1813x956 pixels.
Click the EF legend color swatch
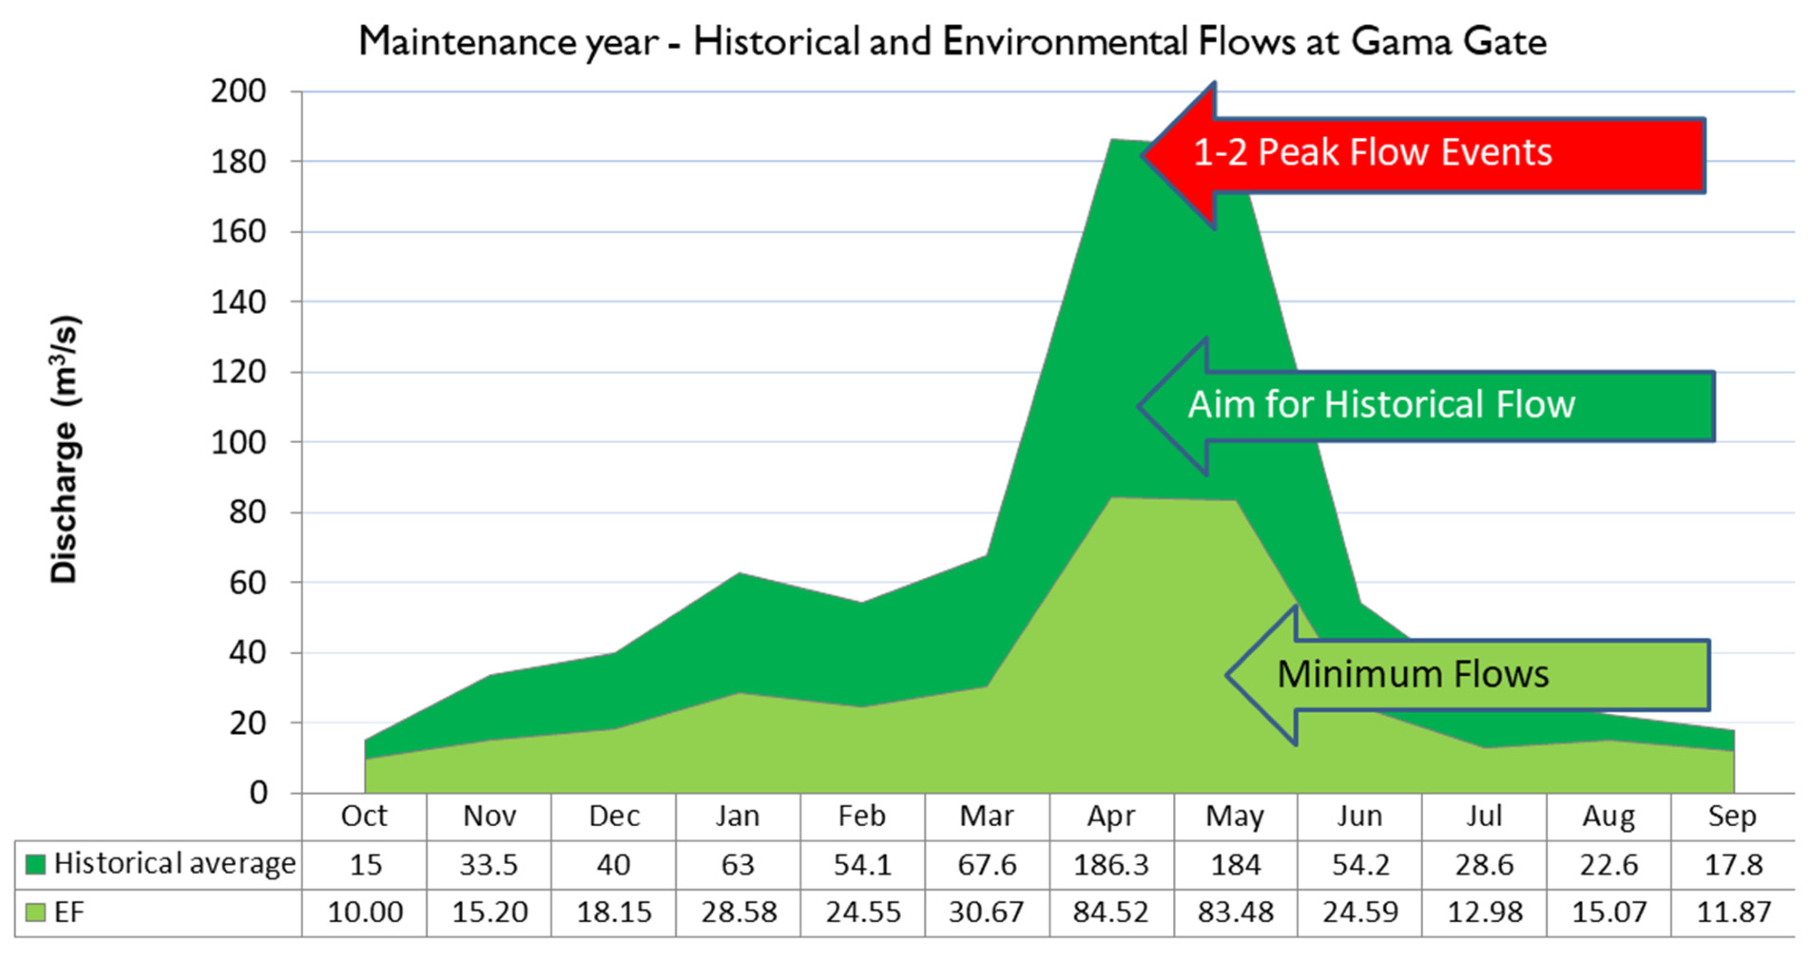[x=35, y=912]
